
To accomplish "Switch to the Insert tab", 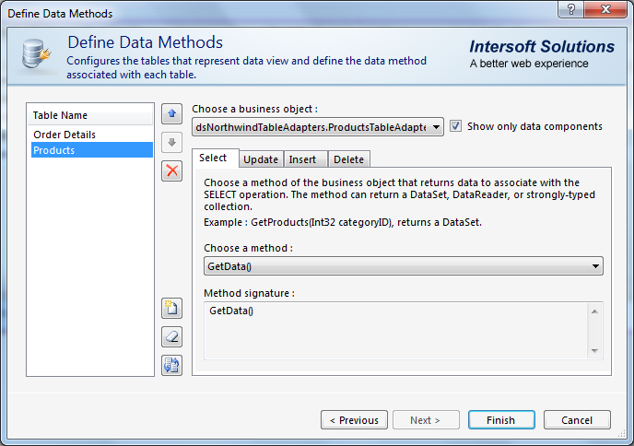I will pyautogui.click(x=302, y=159).
